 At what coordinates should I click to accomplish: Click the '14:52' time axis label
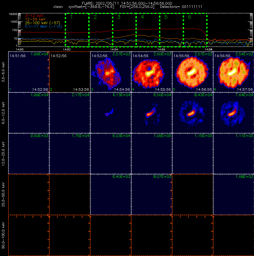point(67,49)
